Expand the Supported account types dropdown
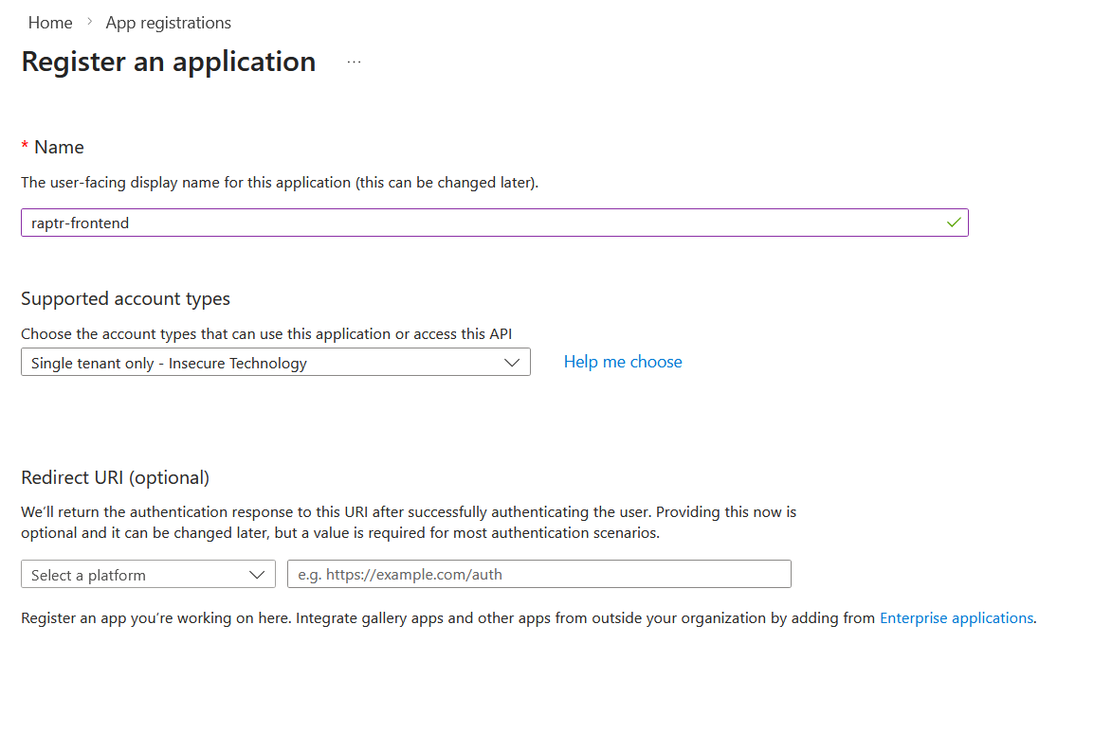1112x732 pixels. (275, 363)
